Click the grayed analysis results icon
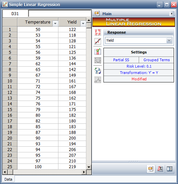The image size is (178, 184). pyautogui.click(x=98, y=61)
